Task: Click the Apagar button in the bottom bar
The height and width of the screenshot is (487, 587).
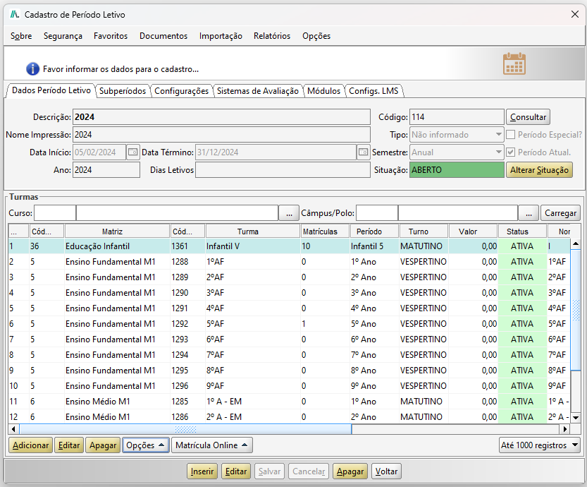Action: (x=350, y=471)
